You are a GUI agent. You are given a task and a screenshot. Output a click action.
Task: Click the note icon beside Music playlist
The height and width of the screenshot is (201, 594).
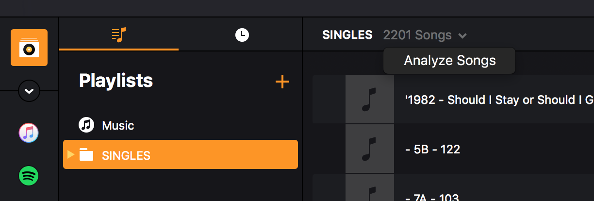tap(86, 125)
